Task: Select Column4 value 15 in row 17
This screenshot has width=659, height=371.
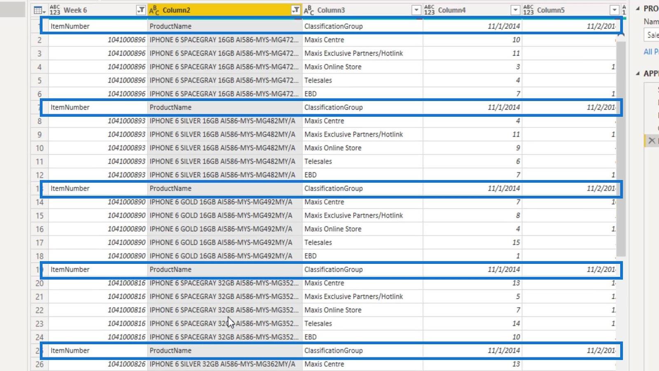Action: tap(472, 243)
